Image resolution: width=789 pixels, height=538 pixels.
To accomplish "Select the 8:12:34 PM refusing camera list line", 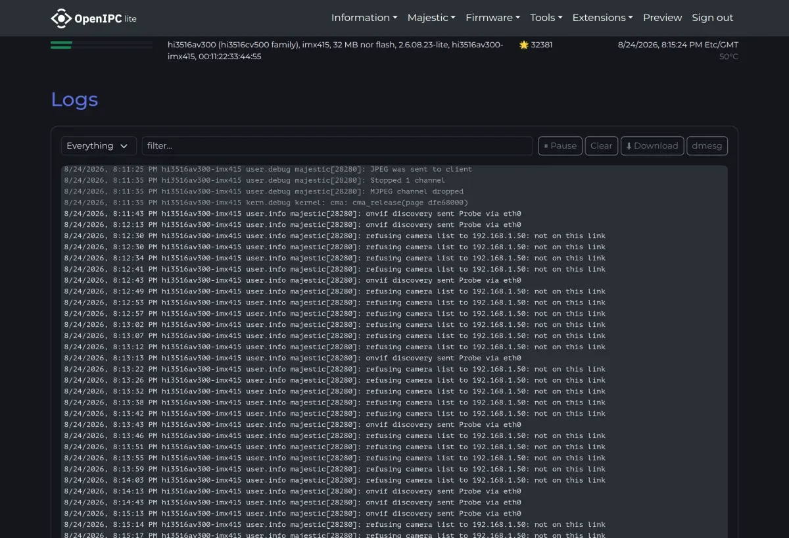I will pos(335,258).
